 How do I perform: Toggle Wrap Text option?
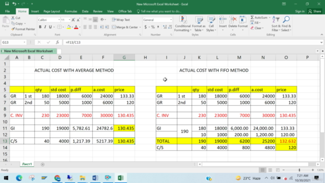tap(121, 20)
